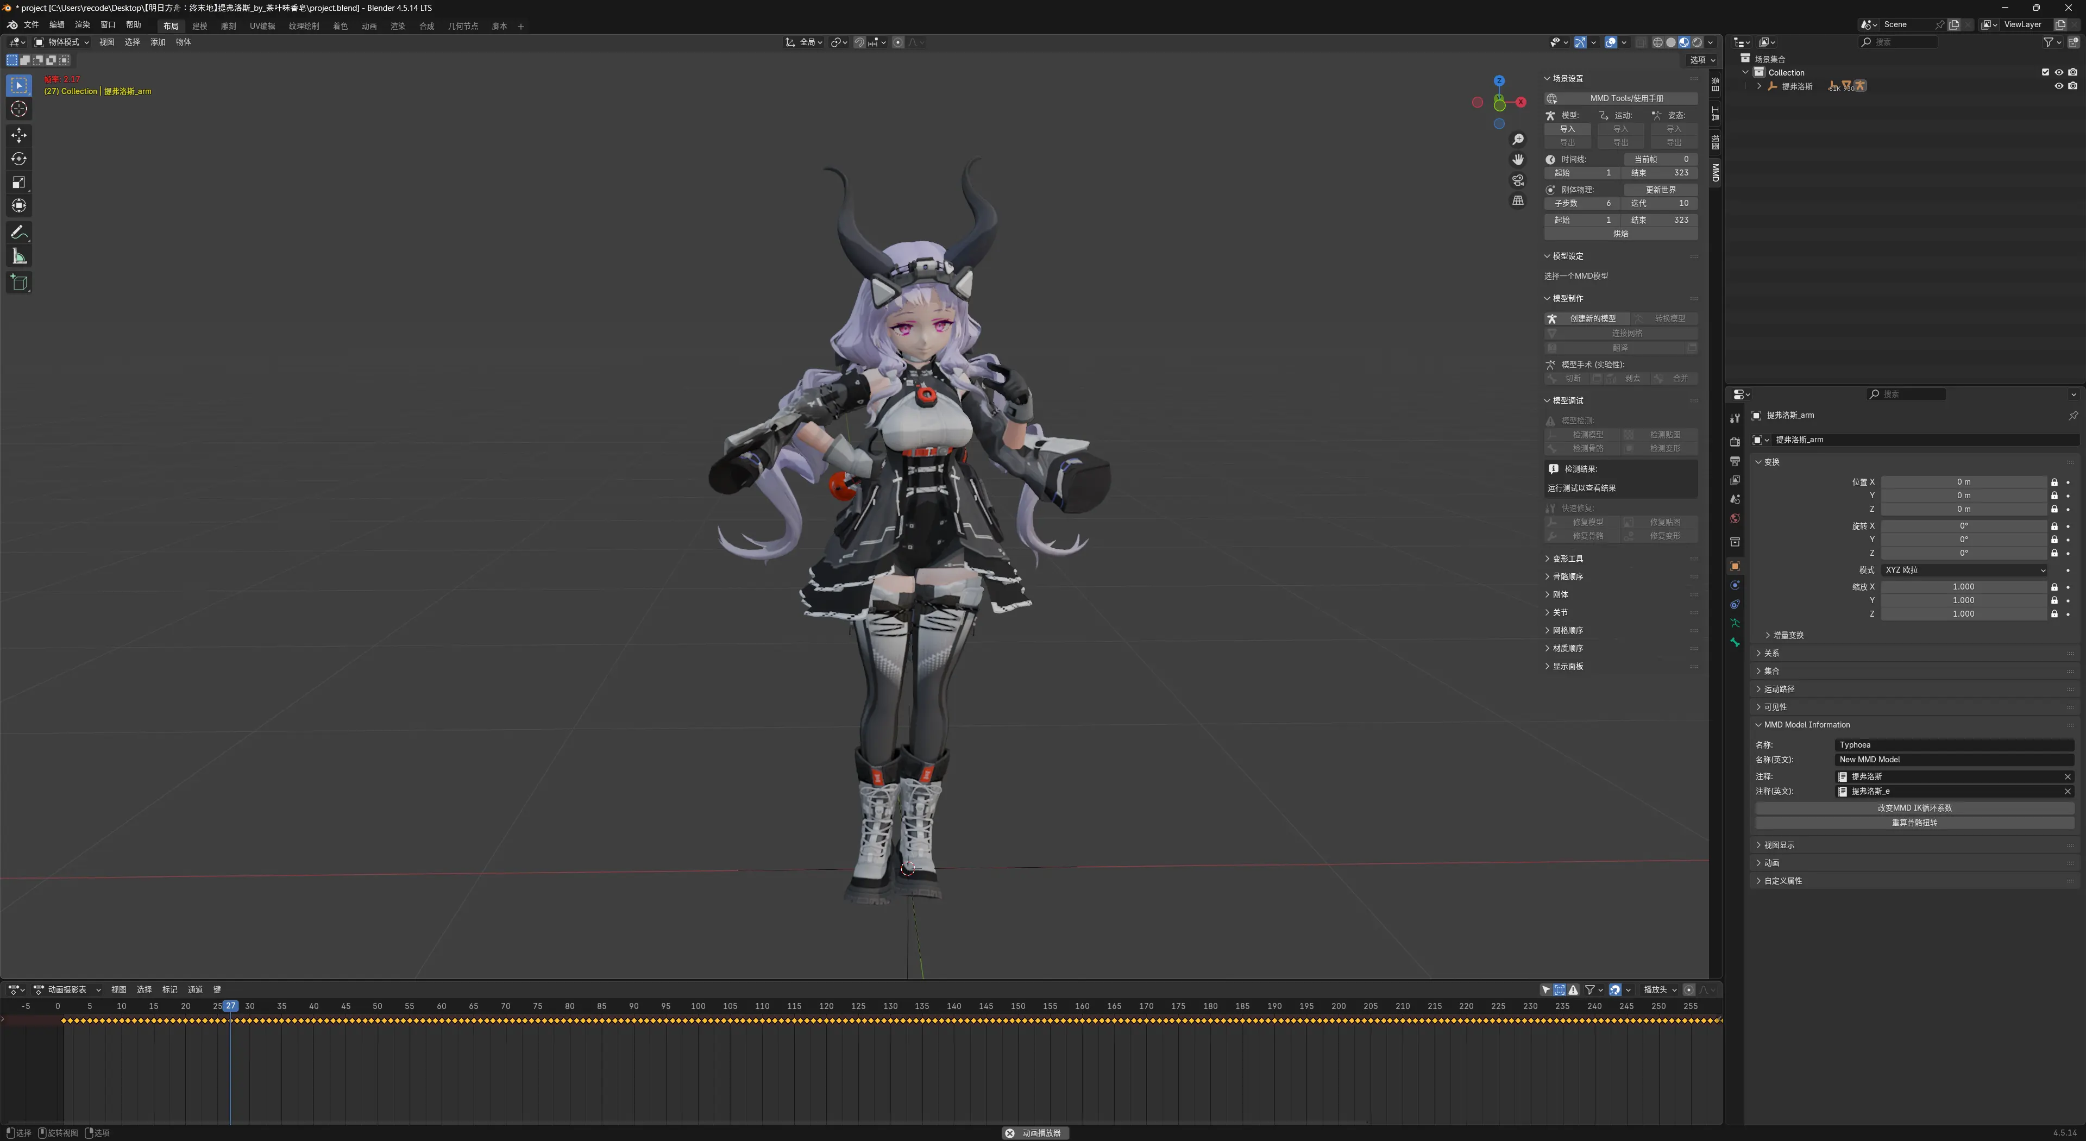Toggle the lock on 缩放 Z
Screen dimensions: 2086x1141
point(2053,614)
